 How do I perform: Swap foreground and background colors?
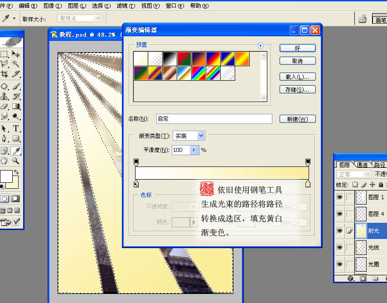[16, 172]
